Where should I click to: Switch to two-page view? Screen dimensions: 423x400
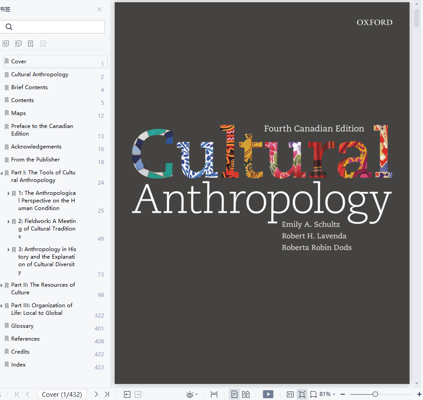(246, 394)
